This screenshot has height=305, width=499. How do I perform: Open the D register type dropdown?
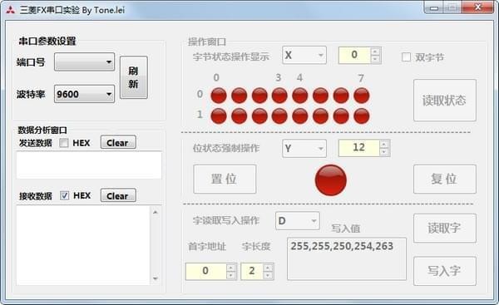pyautogui.click(x=298, y=221)
